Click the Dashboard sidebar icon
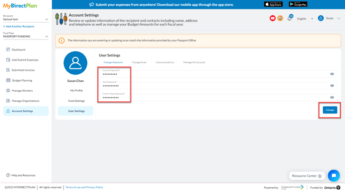 coord(8,50)
